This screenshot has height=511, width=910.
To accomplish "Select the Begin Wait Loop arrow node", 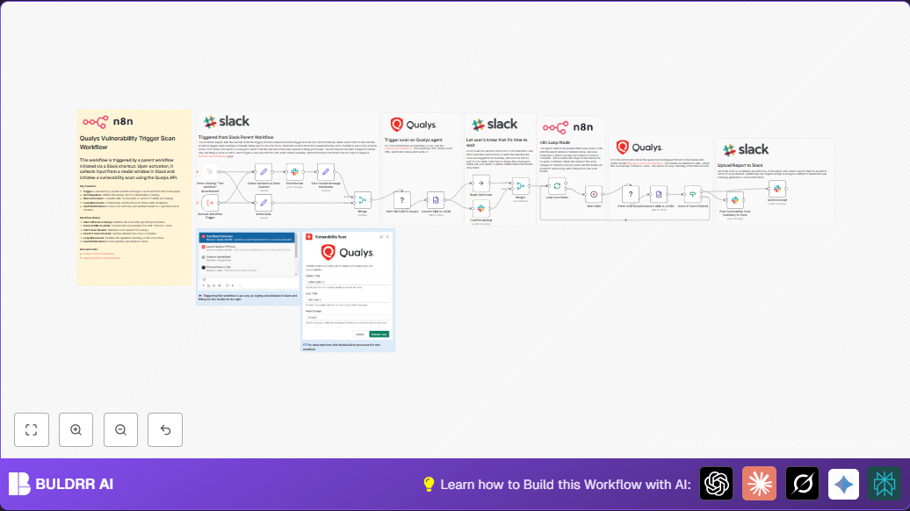I will point(480,184).
